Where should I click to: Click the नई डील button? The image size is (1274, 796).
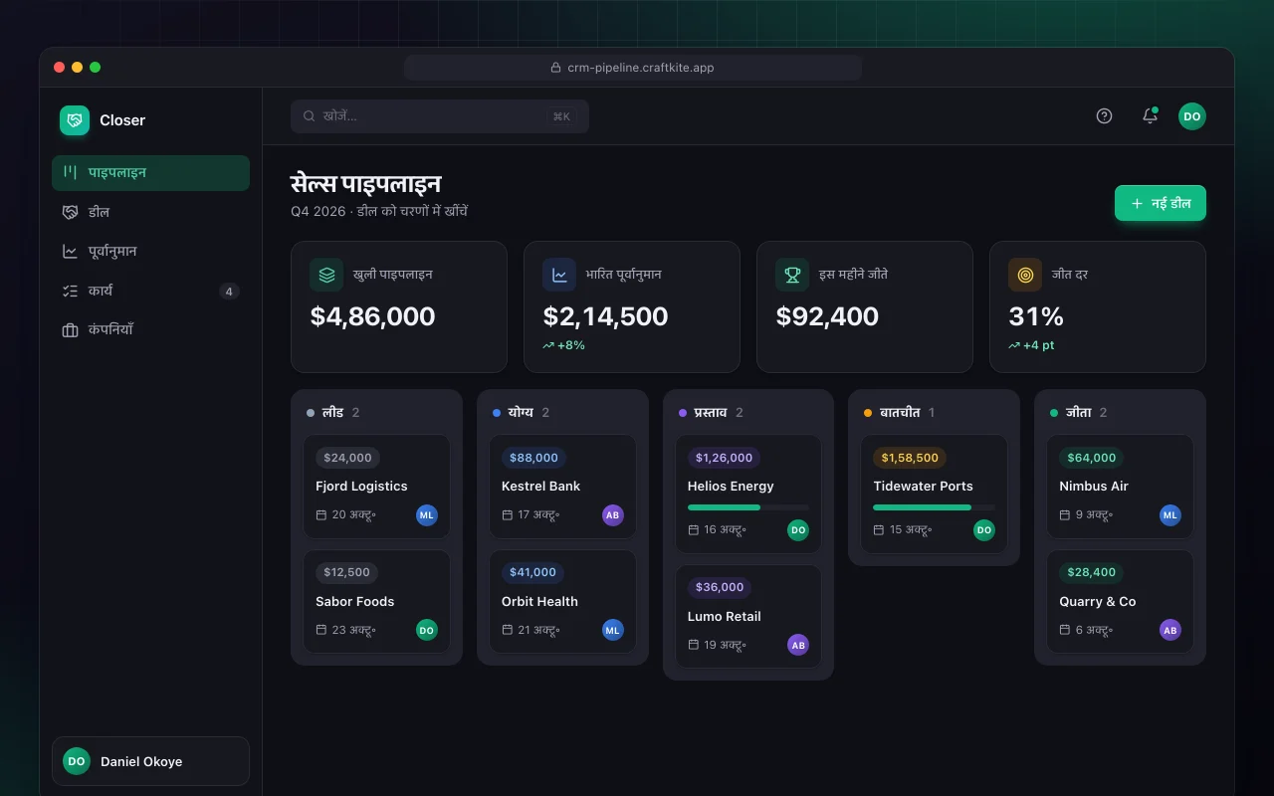pos(1161,203)
